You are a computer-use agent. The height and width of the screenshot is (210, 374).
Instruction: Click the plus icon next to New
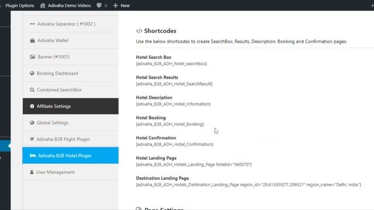coord(116,5)
